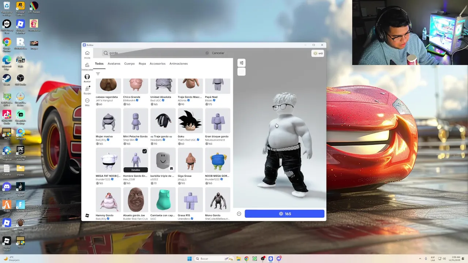Switch to the Todos tab
This screenshot has width=468, height=263.
pos(99,64)
